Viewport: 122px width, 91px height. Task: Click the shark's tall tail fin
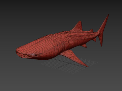tap(103, 30)
